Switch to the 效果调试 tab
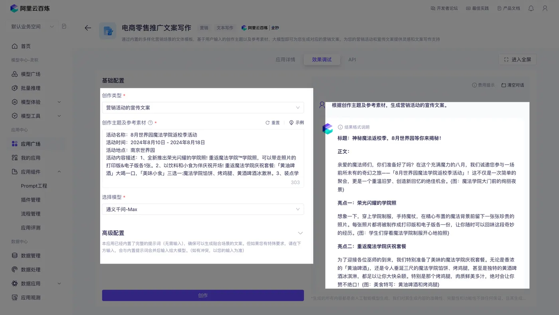Viewport: 559px width, 315px height. click(x=322, y=59)
